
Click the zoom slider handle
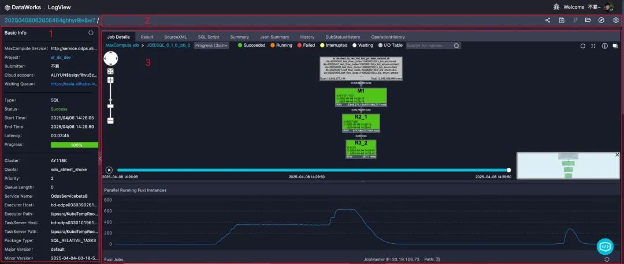pos(110,106)
